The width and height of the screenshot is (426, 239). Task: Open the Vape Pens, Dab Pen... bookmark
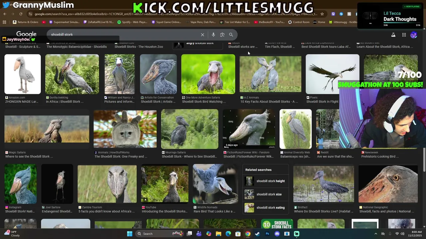201,22
